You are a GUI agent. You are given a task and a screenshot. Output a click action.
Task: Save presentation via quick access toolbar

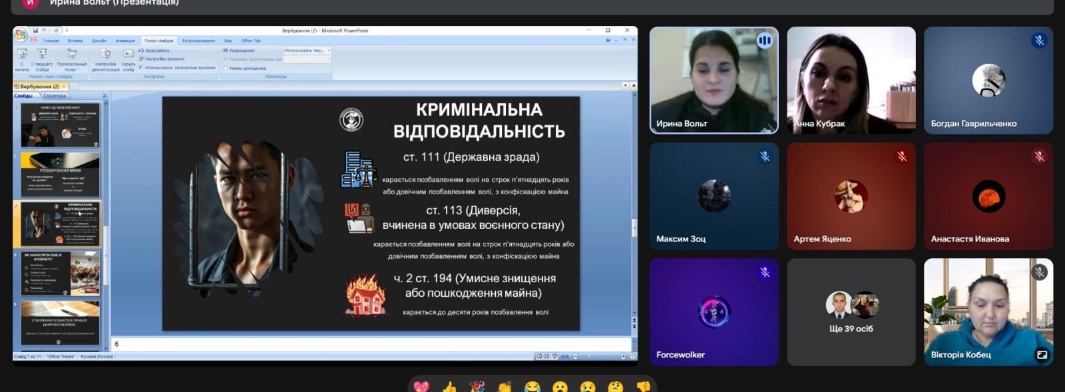[x=36, y=31]
